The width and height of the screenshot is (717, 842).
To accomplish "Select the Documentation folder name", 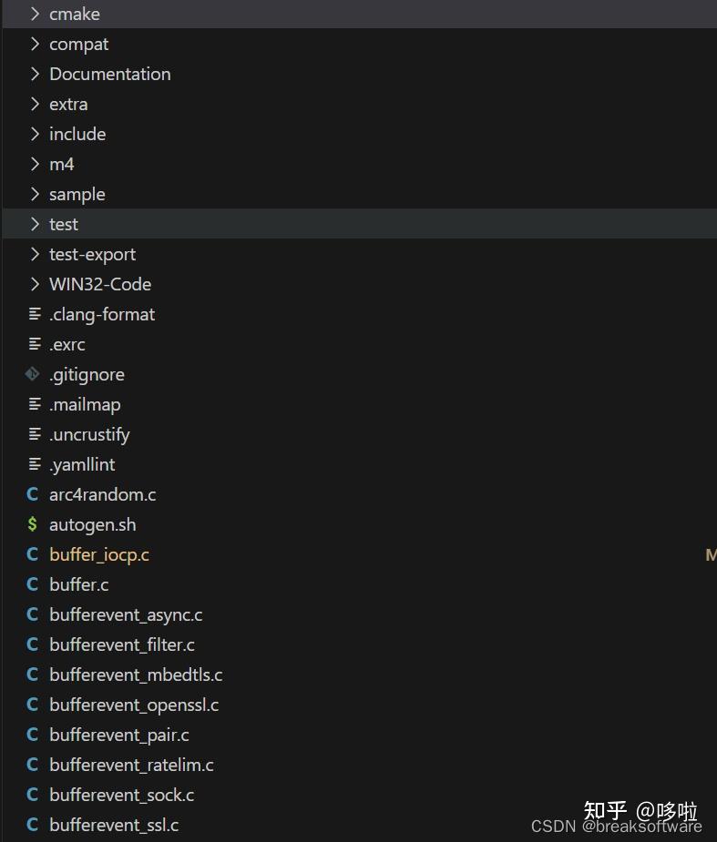I will [x=110, y=74].
